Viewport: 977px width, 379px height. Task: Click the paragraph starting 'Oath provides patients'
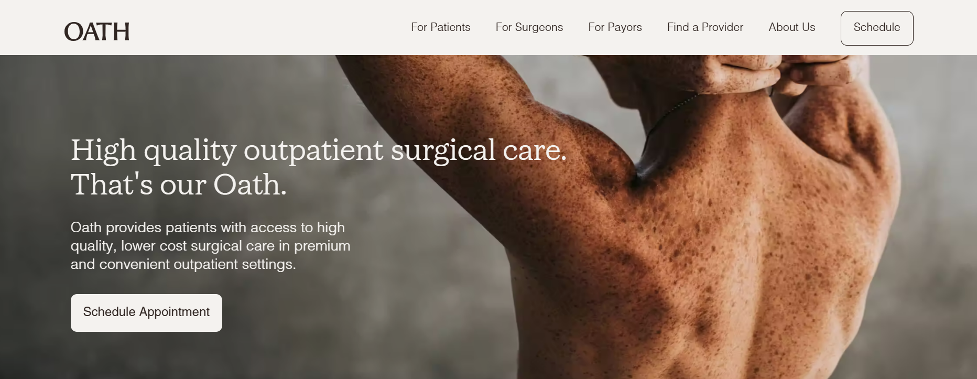210,246
